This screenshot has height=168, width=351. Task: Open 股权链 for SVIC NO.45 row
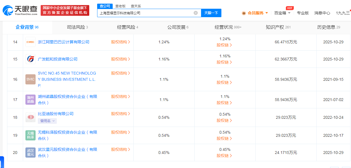tap(224, 82)
